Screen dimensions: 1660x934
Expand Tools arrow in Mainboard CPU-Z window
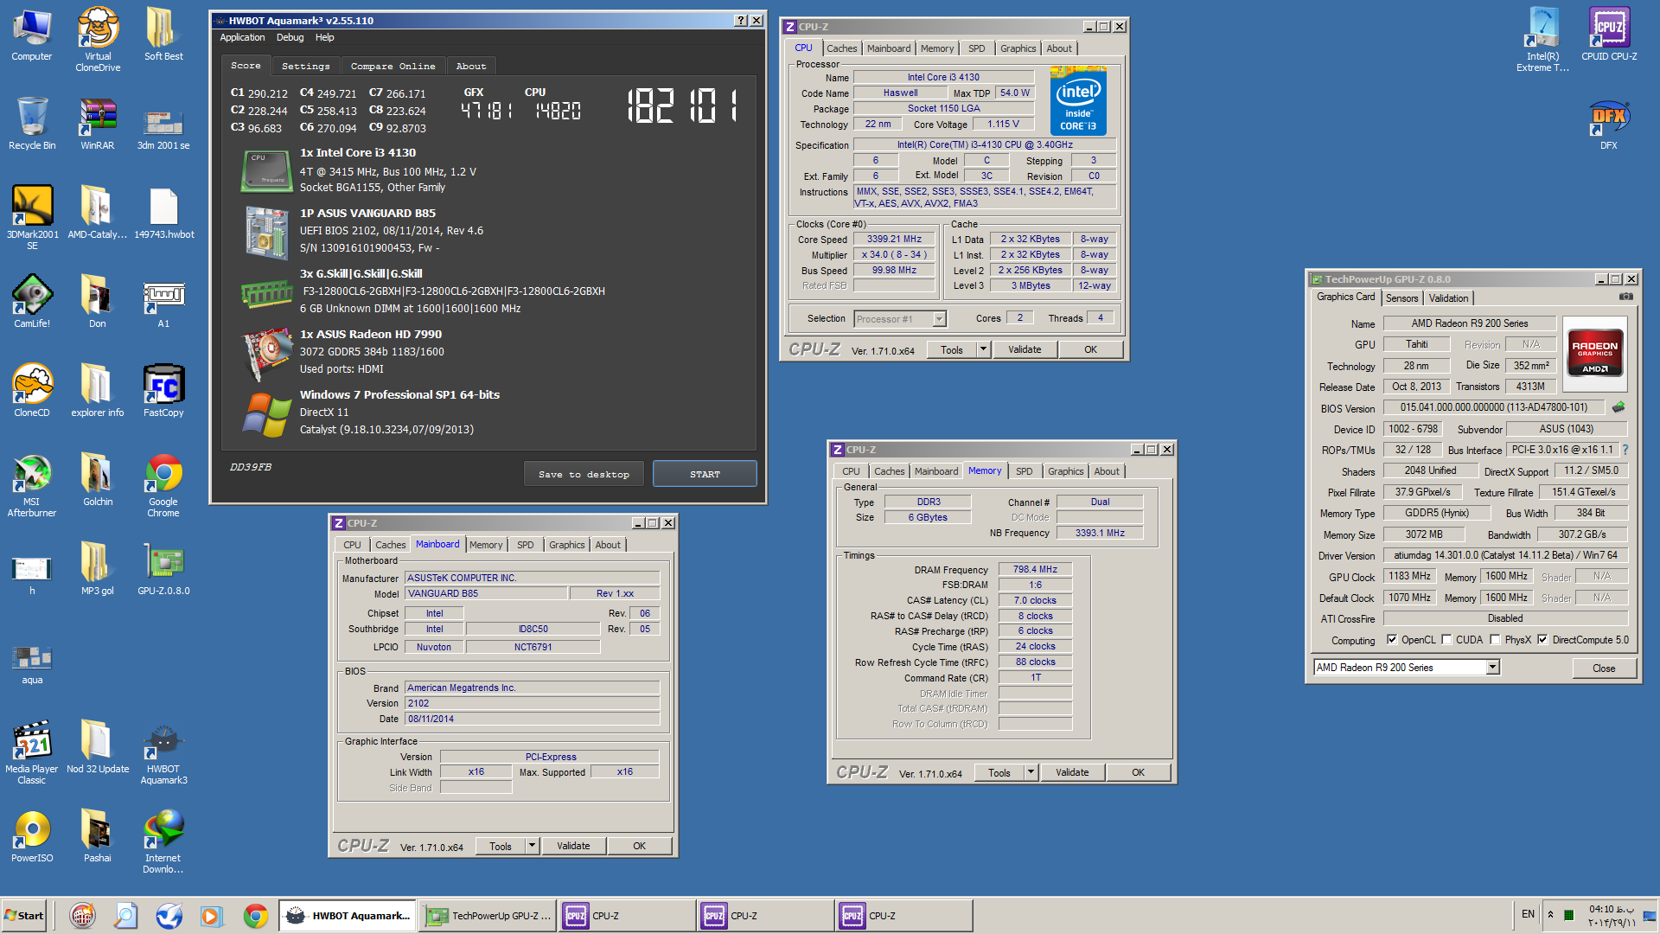tap(533, 846)
